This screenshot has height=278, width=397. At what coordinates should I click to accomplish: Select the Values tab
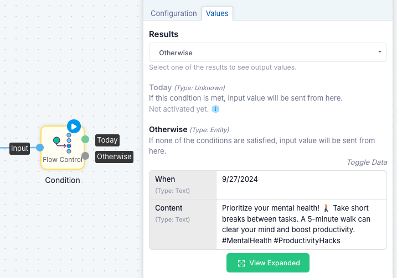[217, 13]
